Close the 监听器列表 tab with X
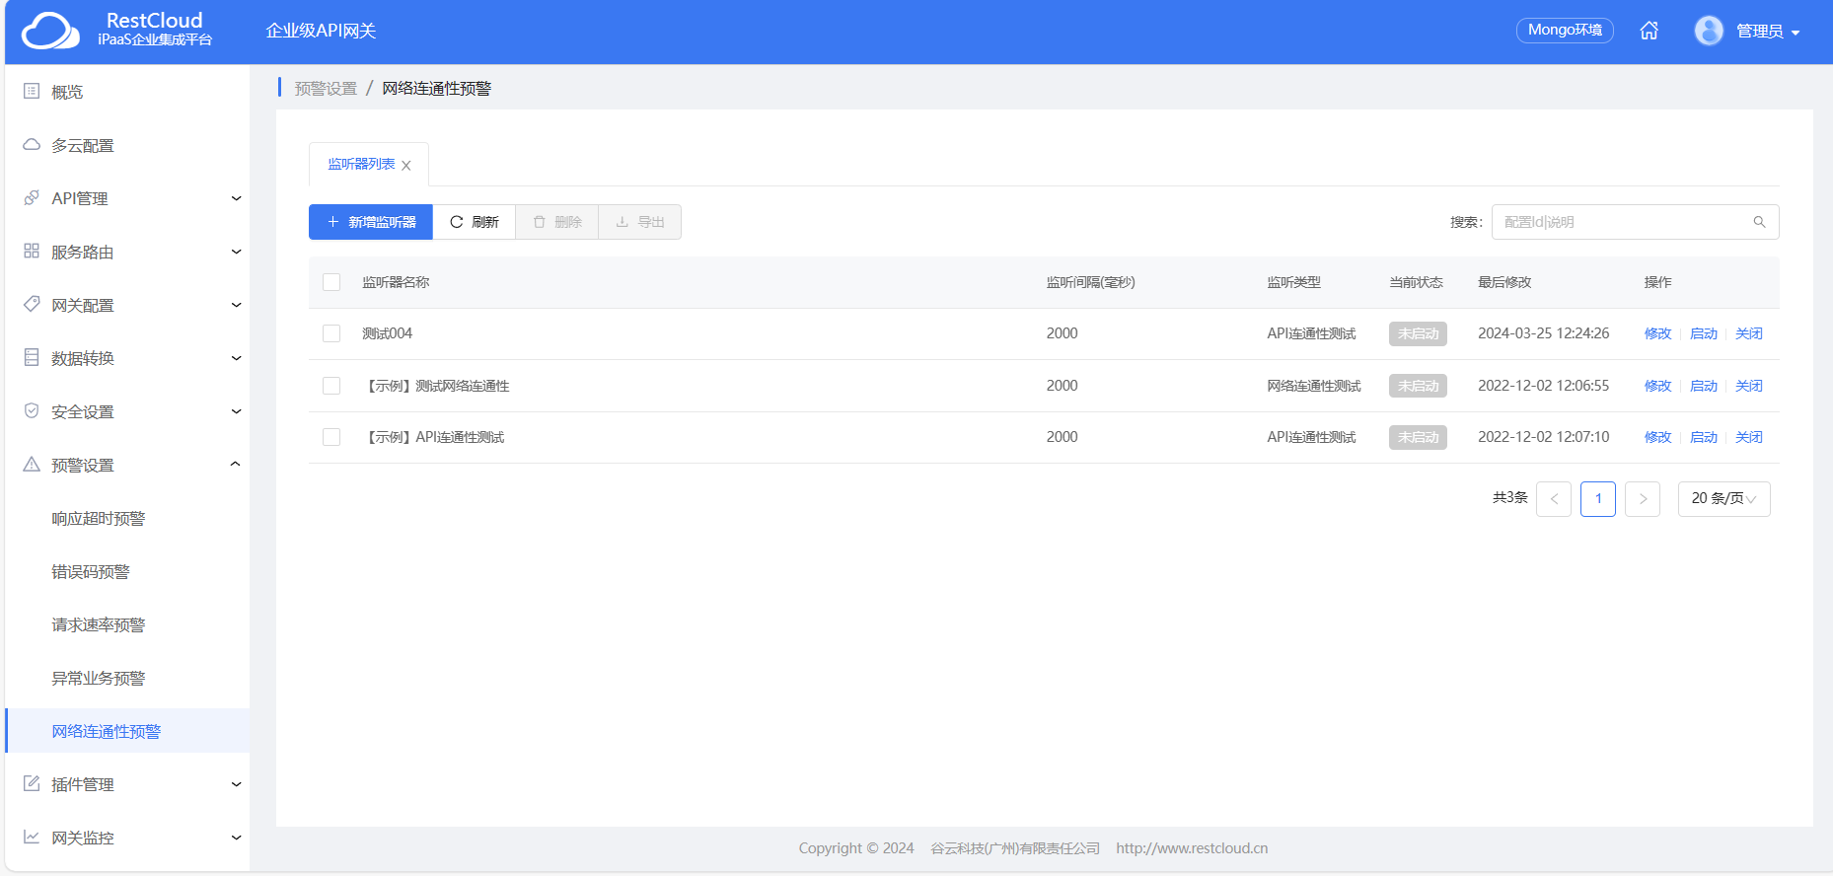 (x=406, y=166)
